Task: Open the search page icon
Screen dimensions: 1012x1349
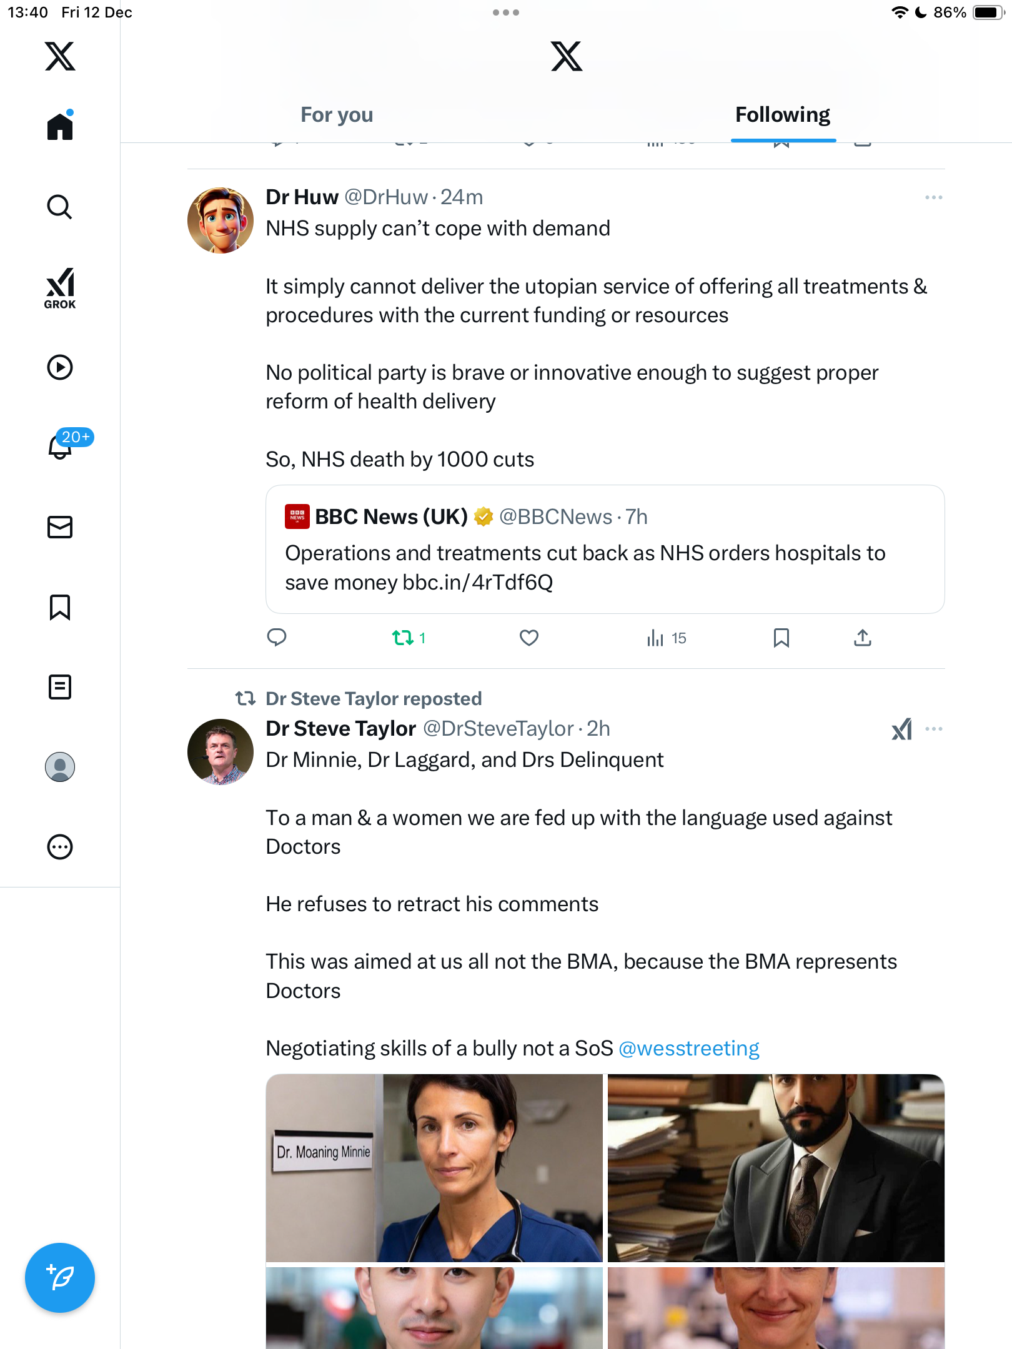Action: [x=60, y=207]
